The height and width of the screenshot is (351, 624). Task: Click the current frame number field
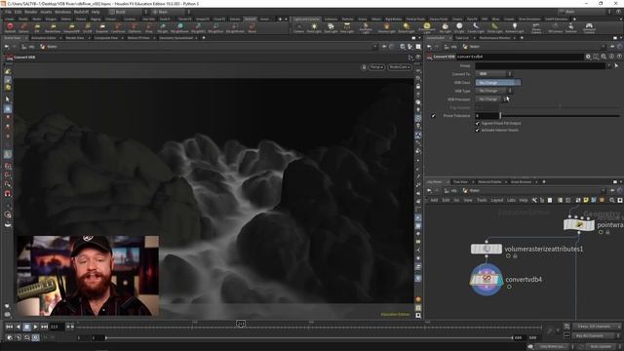pyautogui.click(x=56, y=327)
